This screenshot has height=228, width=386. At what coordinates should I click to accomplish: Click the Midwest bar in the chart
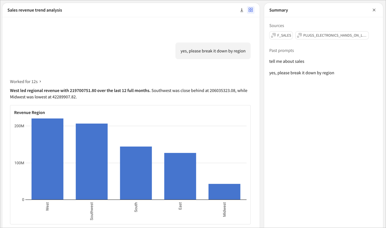coord(225,192)
